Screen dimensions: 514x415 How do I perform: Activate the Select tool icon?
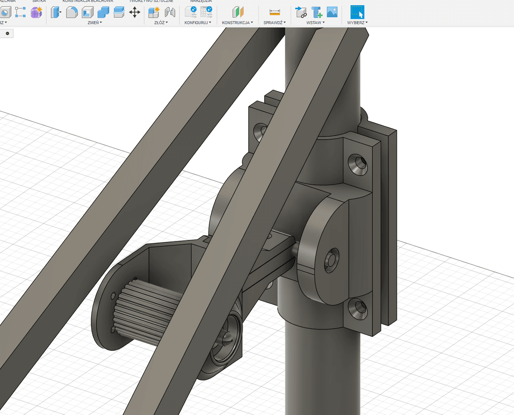click(357, 12)
